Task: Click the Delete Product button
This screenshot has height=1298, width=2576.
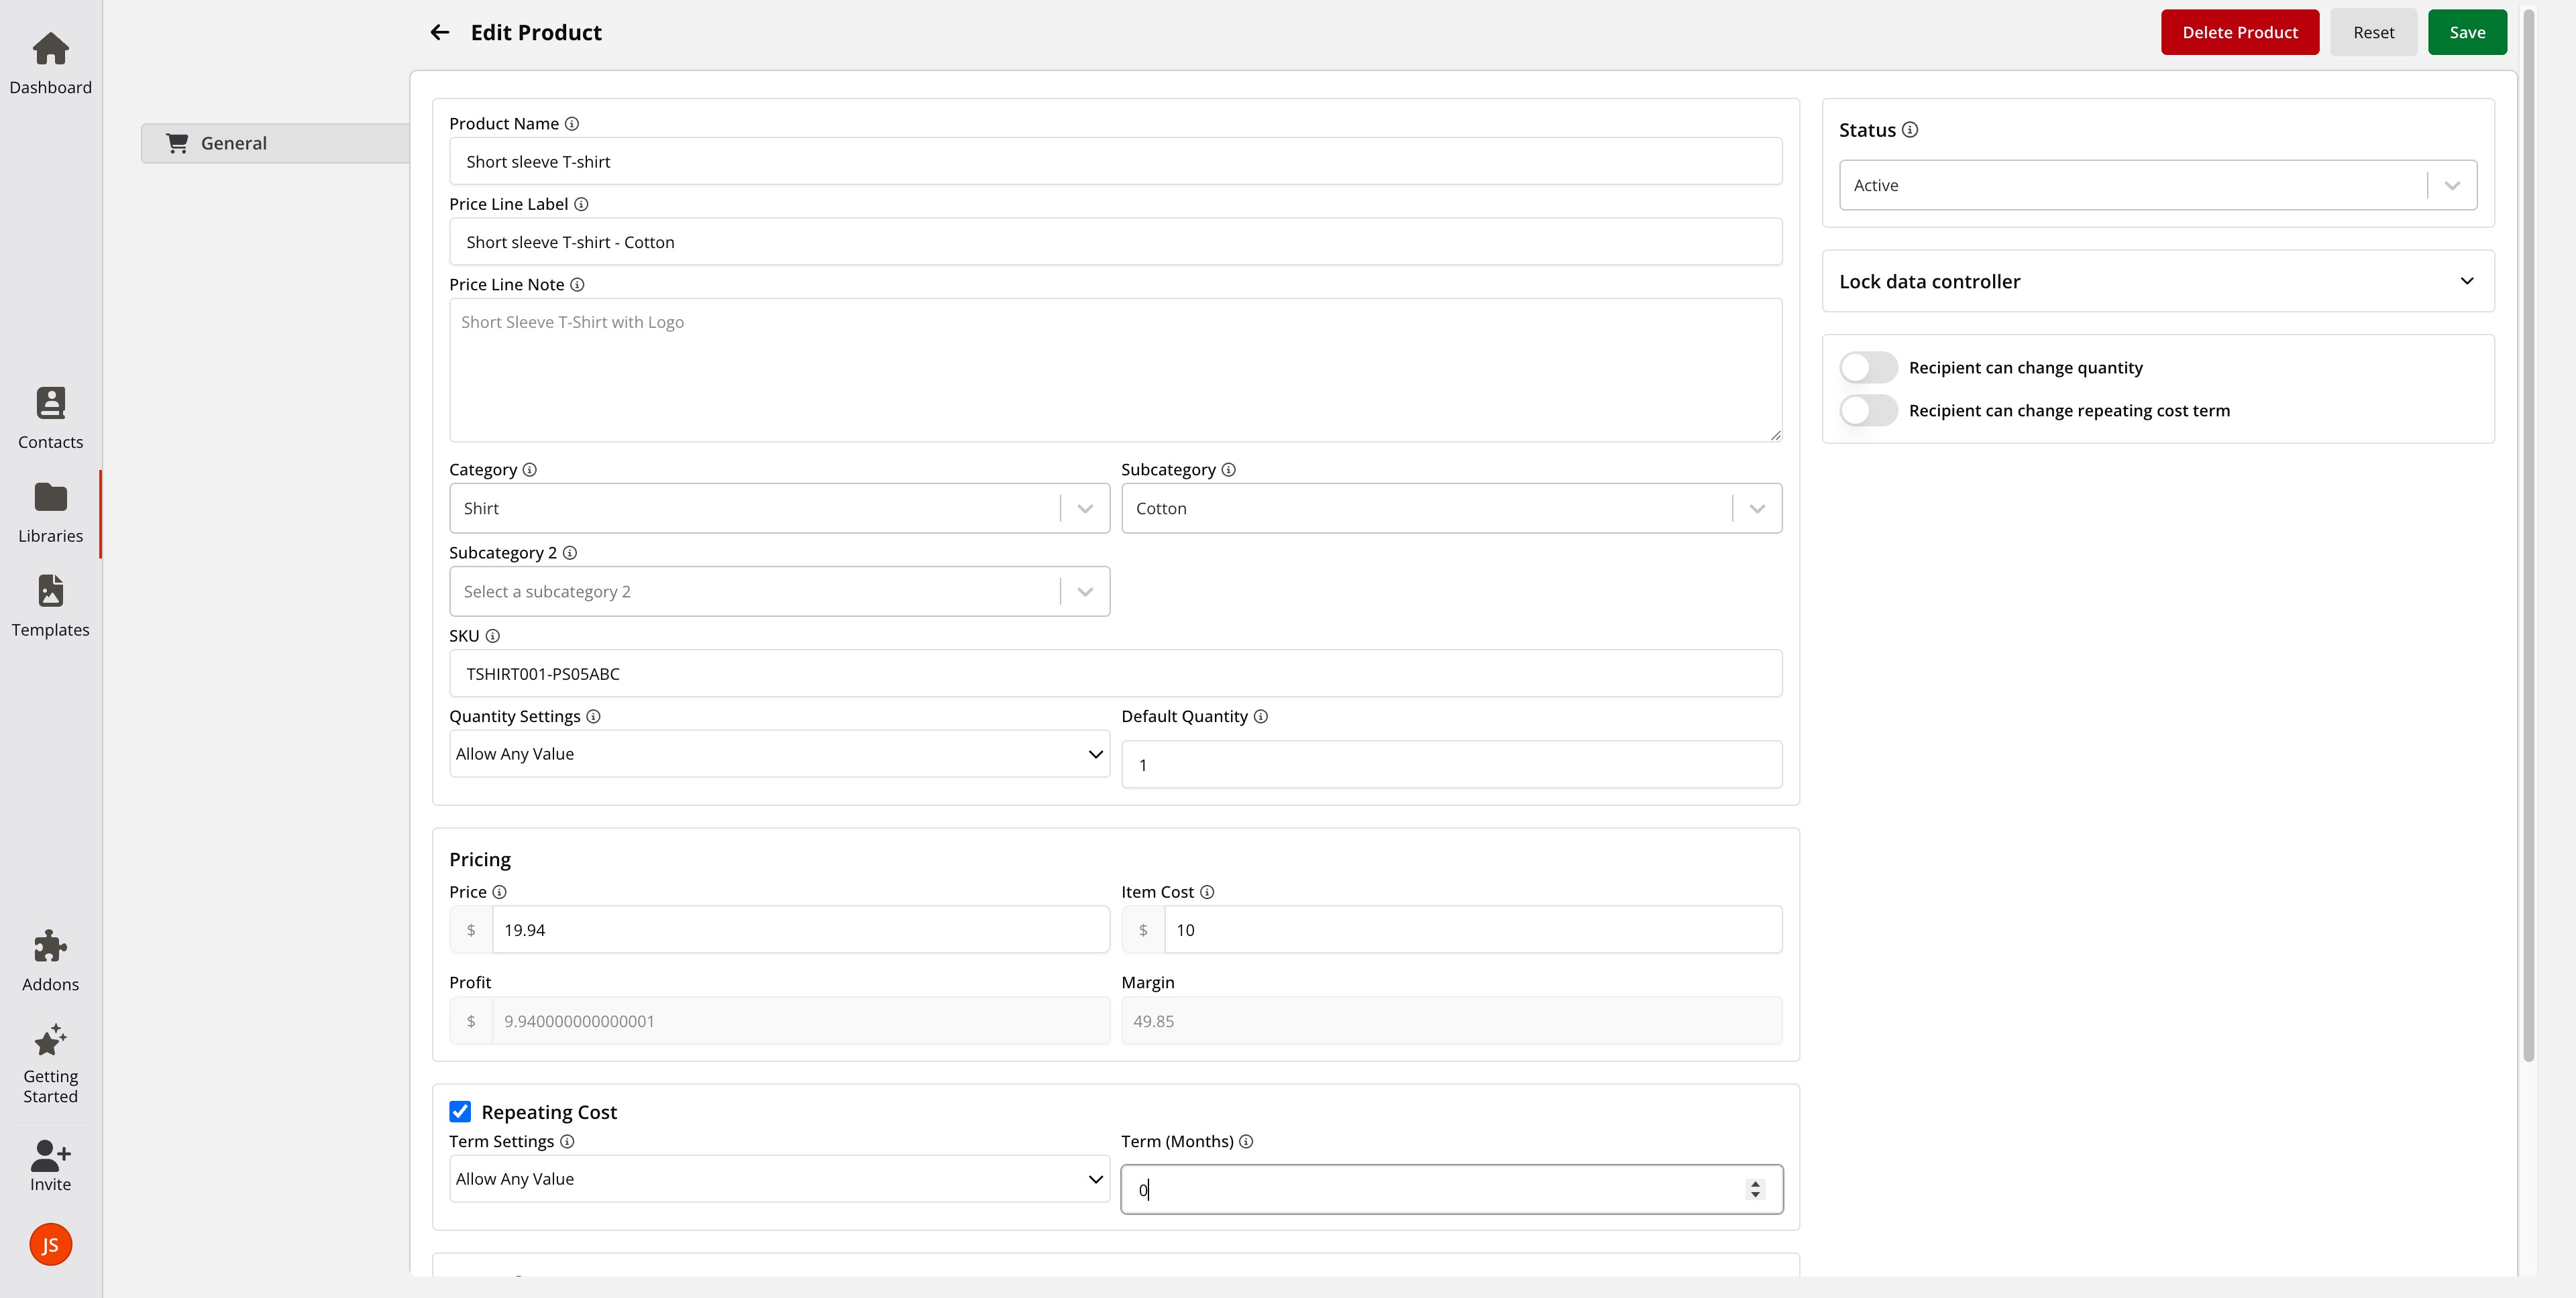Action: 2239,32
